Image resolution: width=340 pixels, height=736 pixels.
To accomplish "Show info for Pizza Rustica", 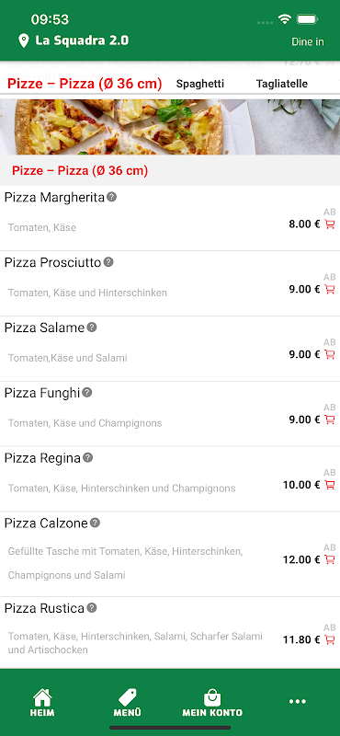I will click(92, 608).
